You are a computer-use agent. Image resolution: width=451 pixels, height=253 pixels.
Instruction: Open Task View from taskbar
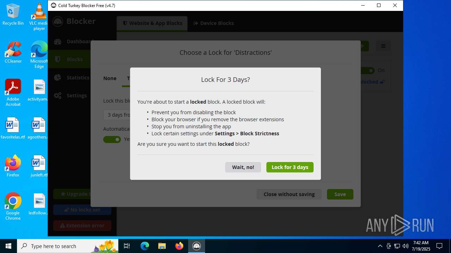127,246
